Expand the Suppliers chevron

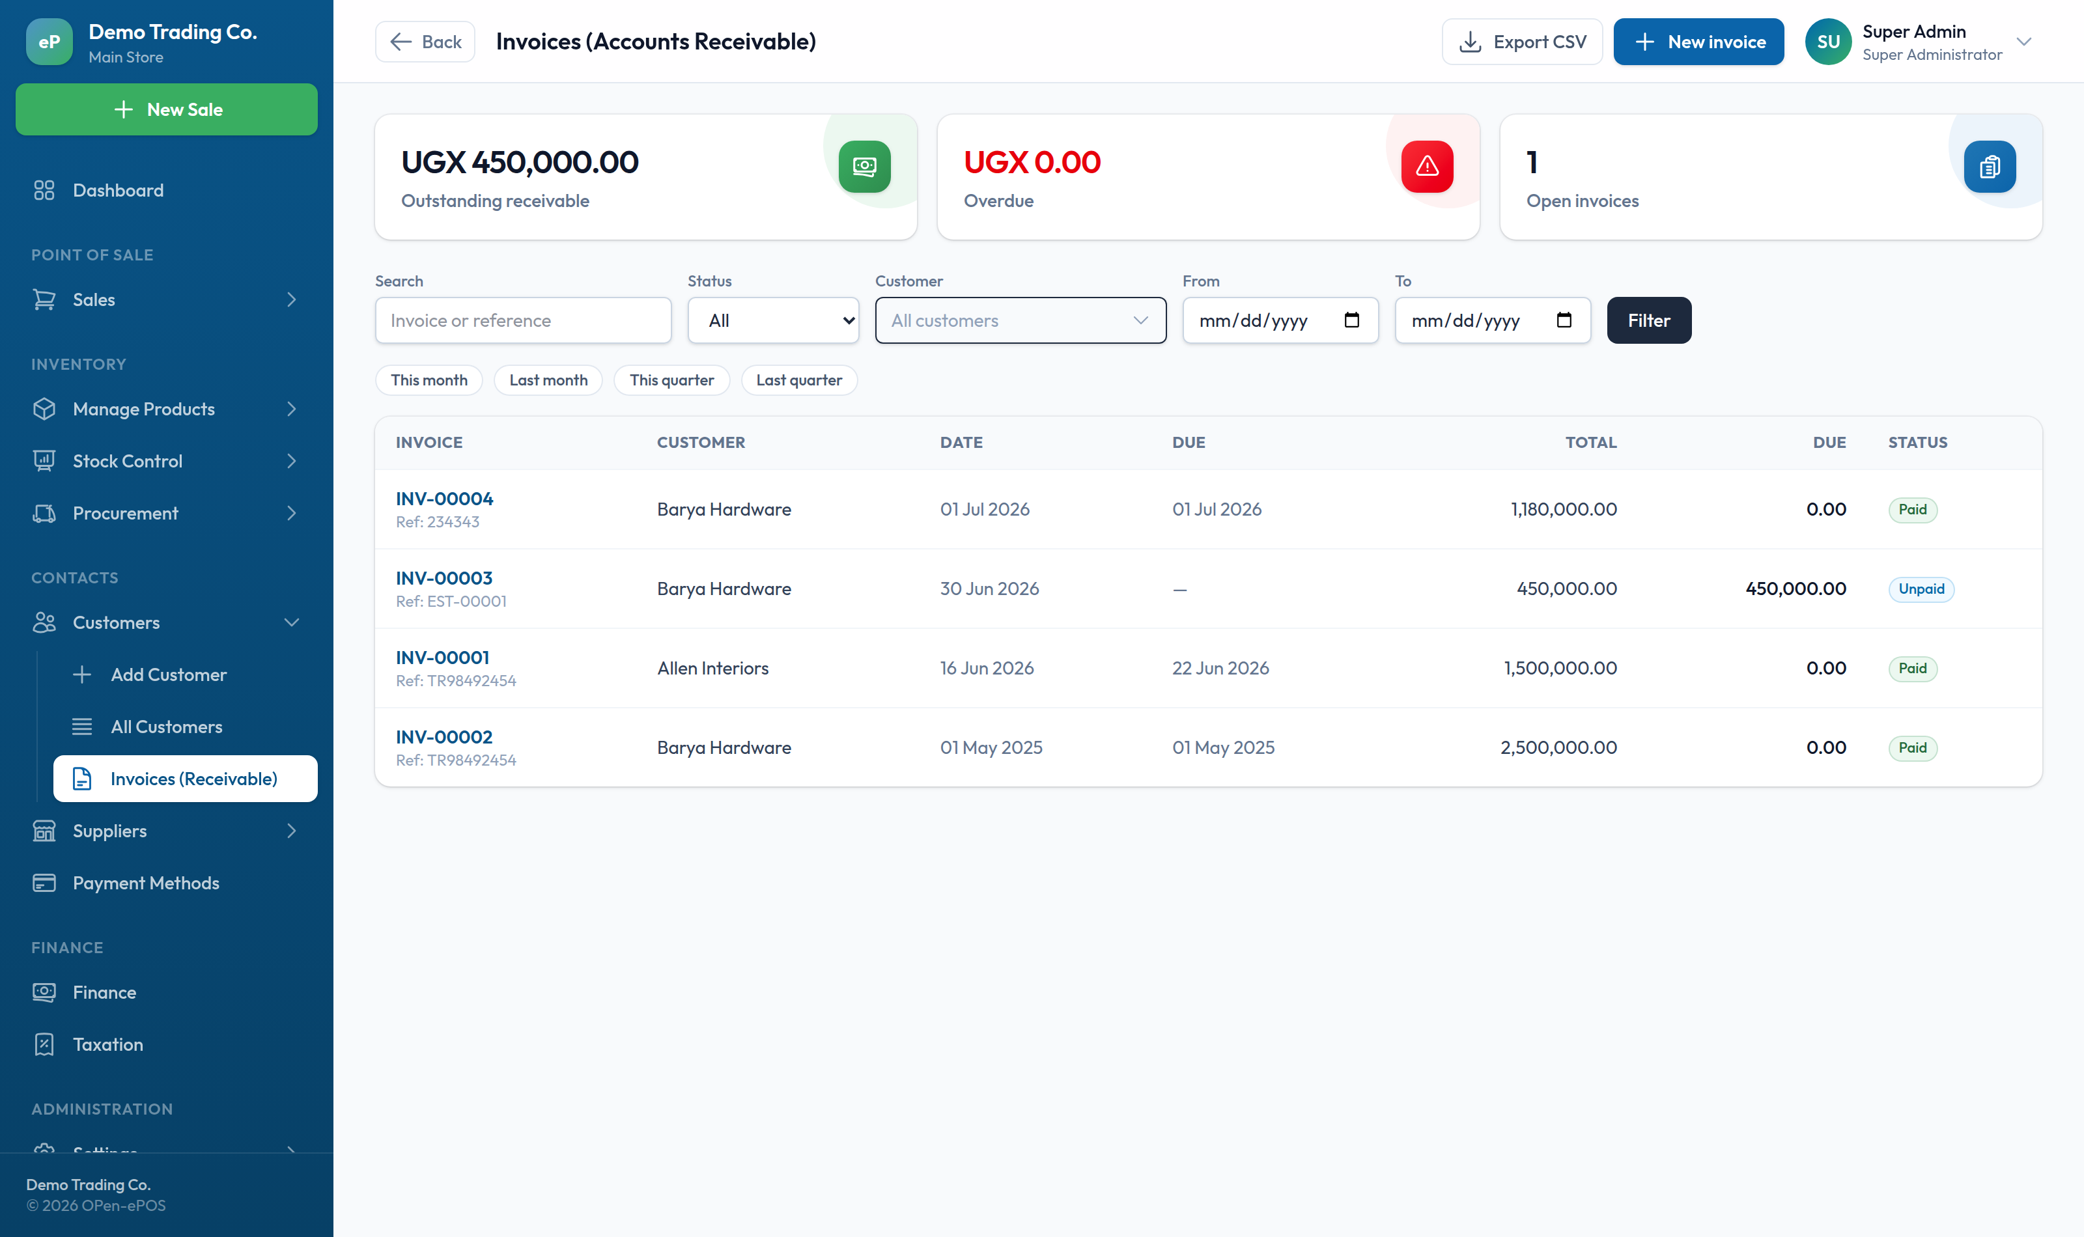tap(291, 831)
